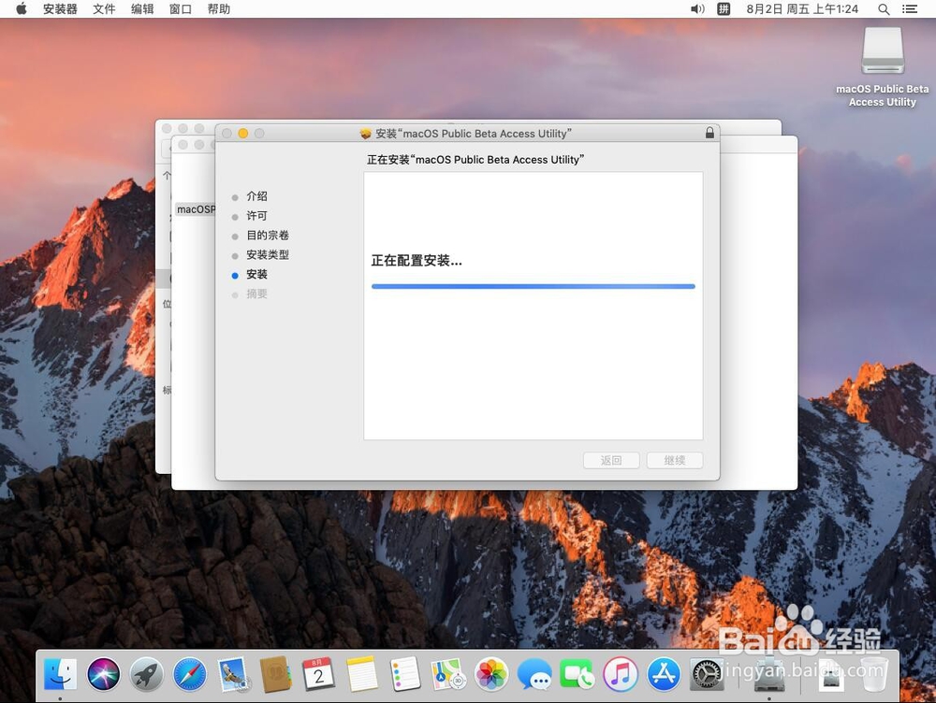Screen dimensions: 936x703
Task: Select current 安装 step in sidebar
Action: click(256, 274)
